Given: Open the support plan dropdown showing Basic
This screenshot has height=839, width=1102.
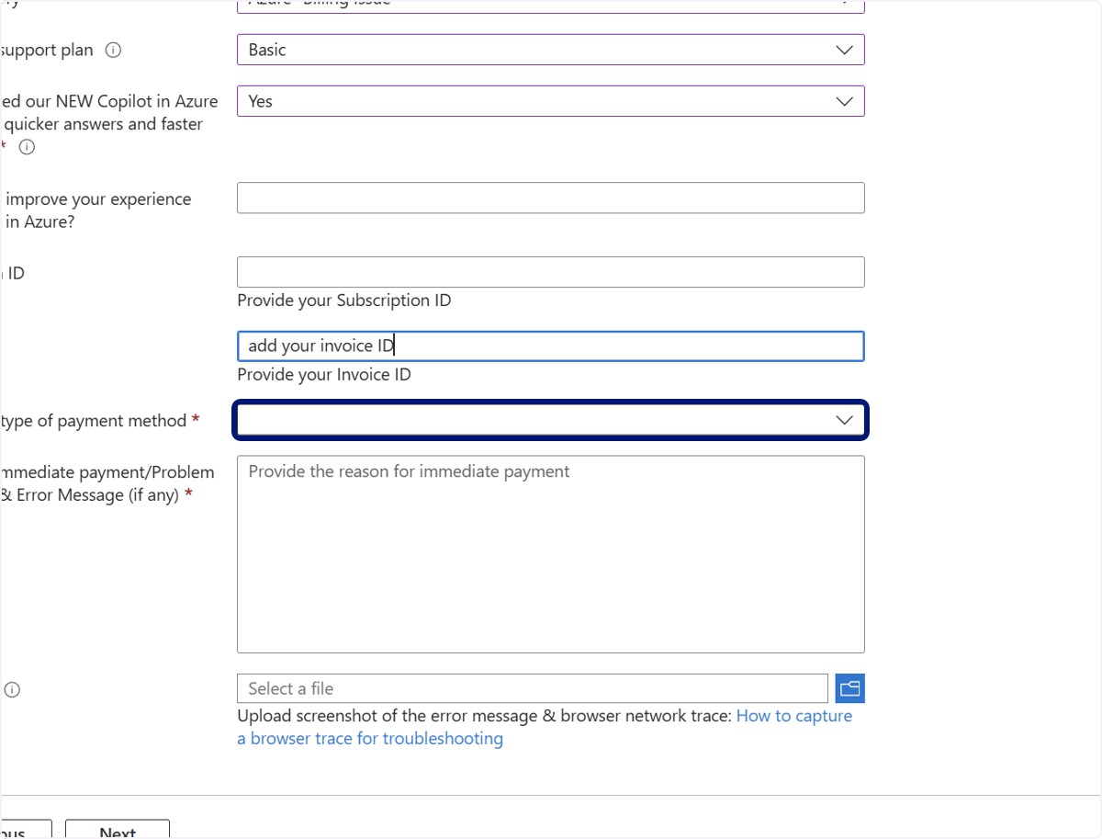Looking at the screenshot, I should pyautogui.click(x=550, y=50).
